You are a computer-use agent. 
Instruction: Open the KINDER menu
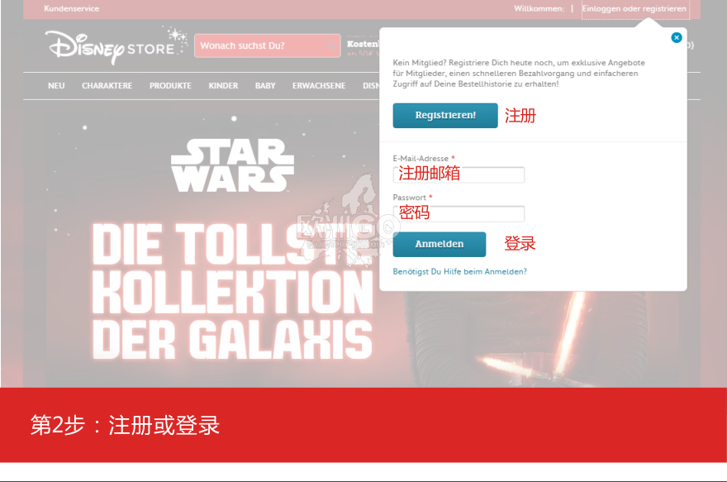click(223, 86)
